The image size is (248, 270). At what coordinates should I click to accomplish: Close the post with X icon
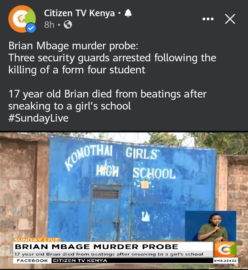coord(230,19)
